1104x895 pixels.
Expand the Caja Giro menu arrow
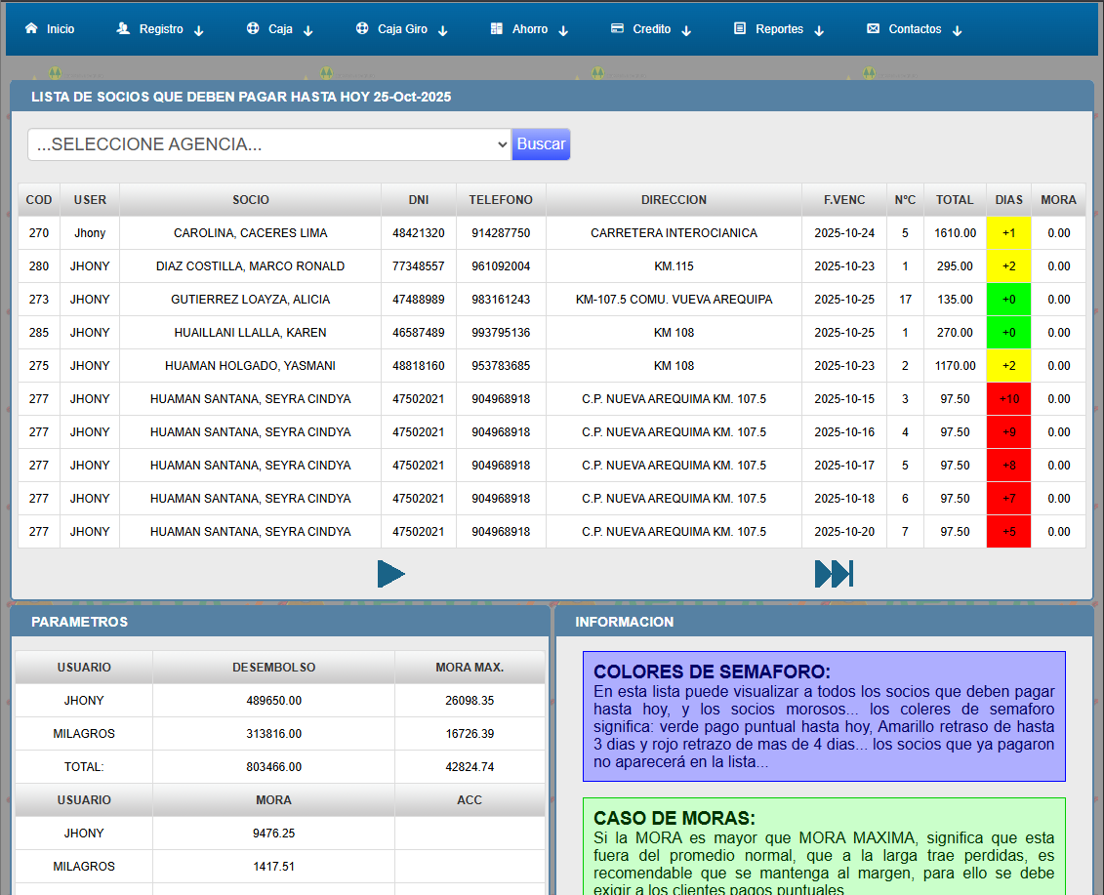pyautogui.click(x=442, y=30)
